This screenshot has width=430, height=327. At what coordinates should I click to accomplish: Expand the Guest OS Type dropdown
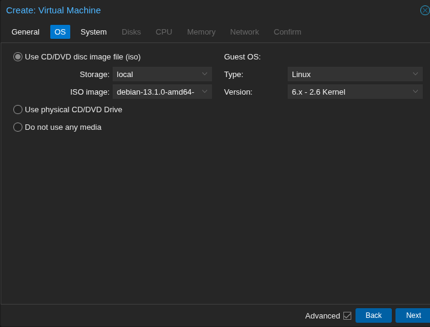tap(415, 74)
